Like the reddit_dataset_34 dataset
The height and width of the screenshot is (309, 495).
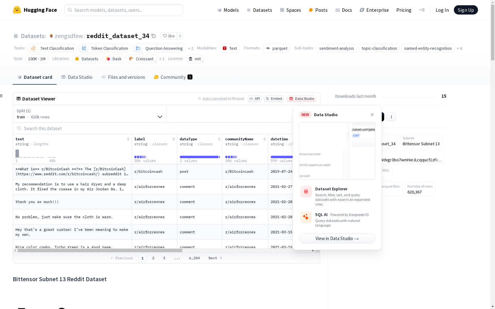coord(169,36)
